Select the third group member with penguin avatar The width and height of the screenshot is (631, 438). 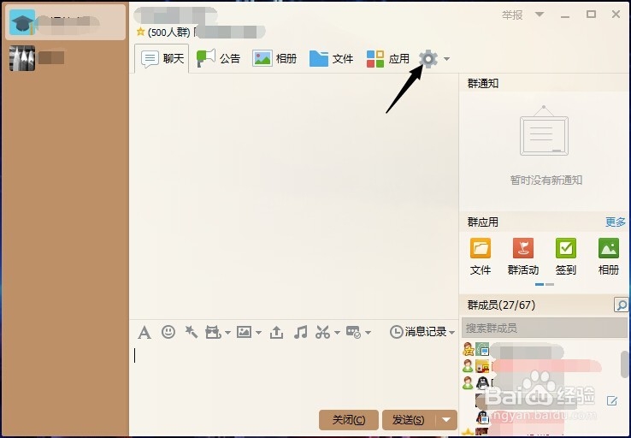(x=541, y=382)
